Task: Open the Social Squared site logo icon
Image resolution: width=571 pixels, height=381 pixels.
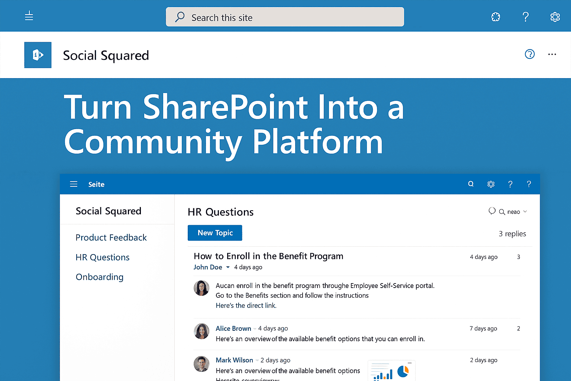Action: pyautogui.click(x=38, y=55)
